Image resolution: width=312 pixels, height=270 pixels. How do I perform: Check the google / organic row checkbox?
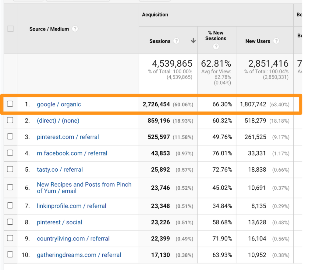click(10, 104)
